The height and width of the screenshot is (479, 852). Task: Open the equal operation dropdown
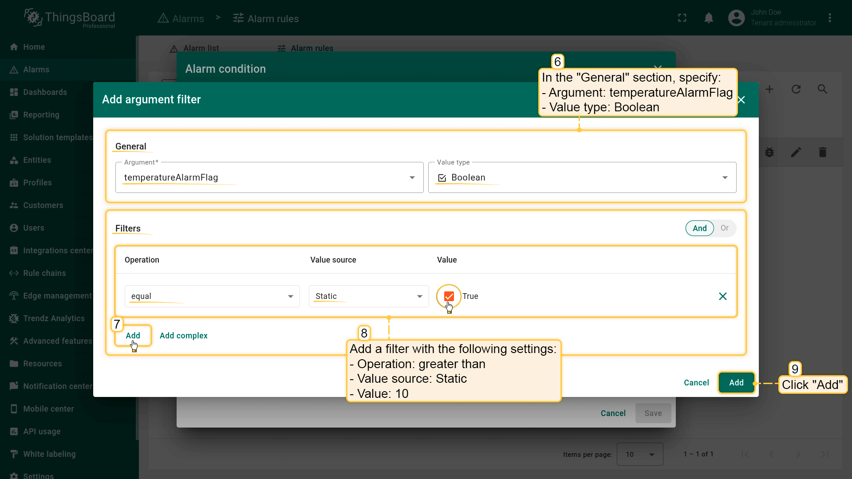pos(212,296)
